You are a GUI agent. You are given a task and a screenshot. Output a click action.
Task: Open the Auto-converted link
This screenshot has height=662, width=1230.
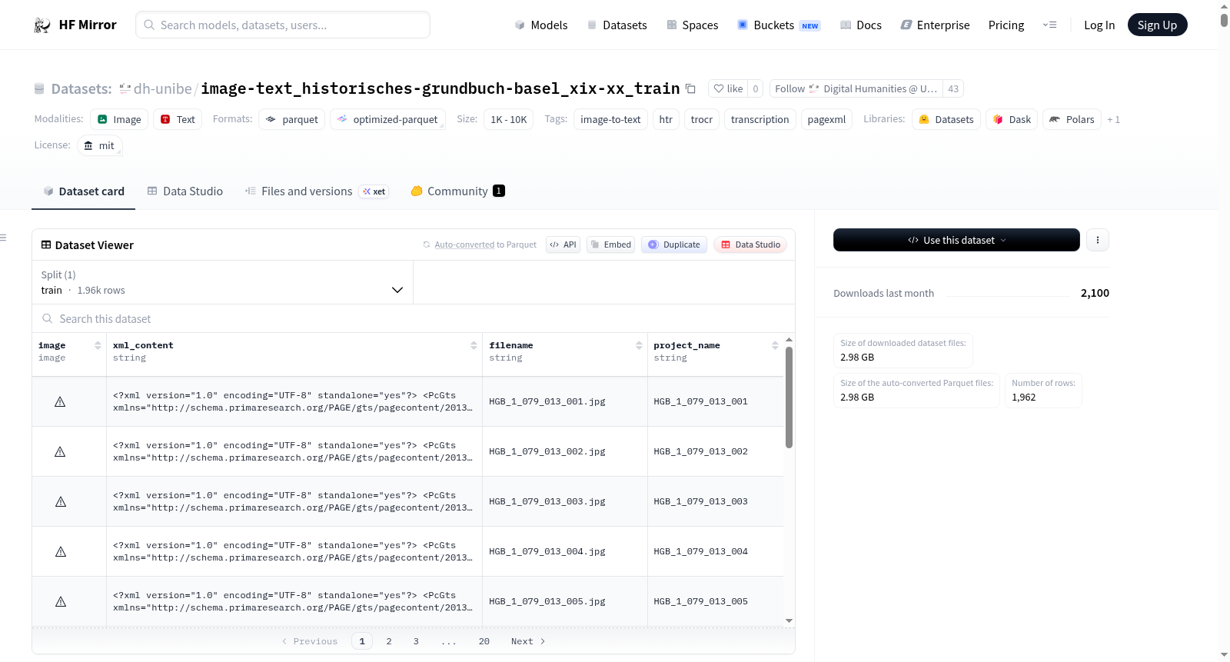pyautogui.click(x=464, y=245)
